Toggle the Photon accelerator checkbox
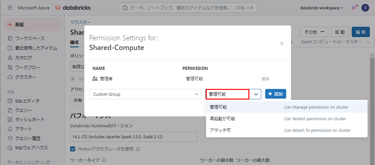Screen dimensions: 375x165 tap(73, 149)
